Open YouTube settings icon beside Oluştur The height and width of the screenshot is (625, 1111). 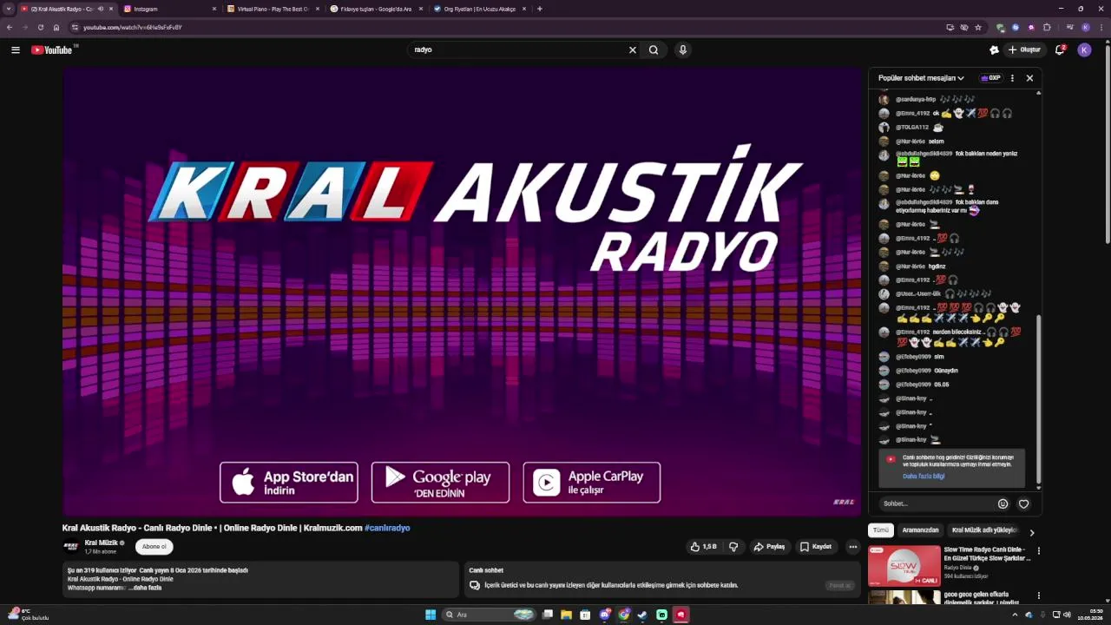[x=994, y=49]
